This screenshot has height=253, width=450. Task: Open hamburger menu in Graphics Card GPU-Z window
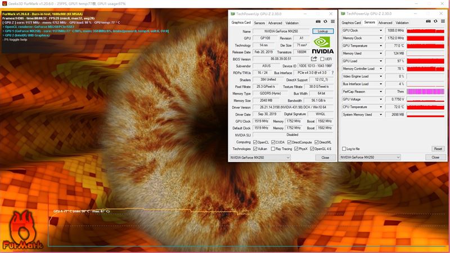tap(332, 21)
